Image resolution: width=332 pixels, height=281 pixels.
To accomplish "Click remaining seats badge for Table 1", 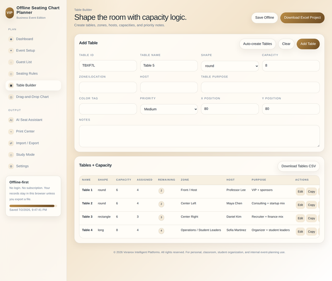I will tap(161, 191).
